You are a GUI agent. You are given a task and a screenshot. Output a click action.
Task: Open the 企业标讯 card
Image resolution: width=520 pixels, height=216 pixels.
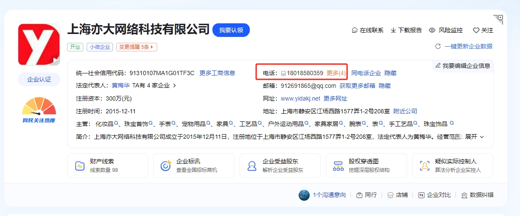click(x=194, y=166)
